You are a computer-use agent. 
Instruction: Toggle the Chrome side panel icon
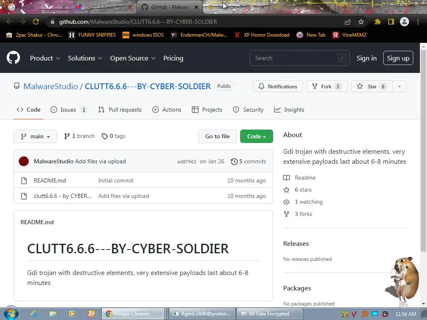pyautogui.click(x=391, y=22)
